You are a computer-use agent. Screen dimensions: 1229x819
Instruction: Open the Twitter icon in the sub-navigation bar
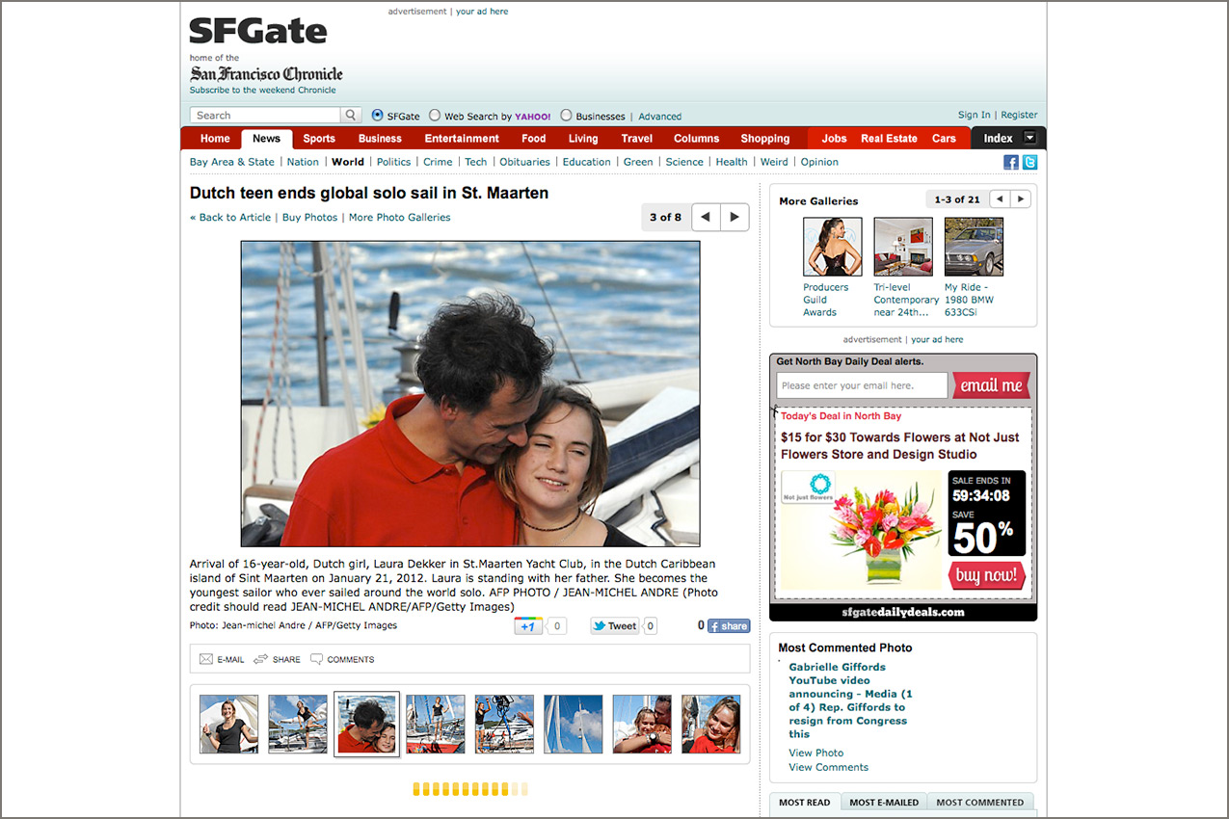1029,162
